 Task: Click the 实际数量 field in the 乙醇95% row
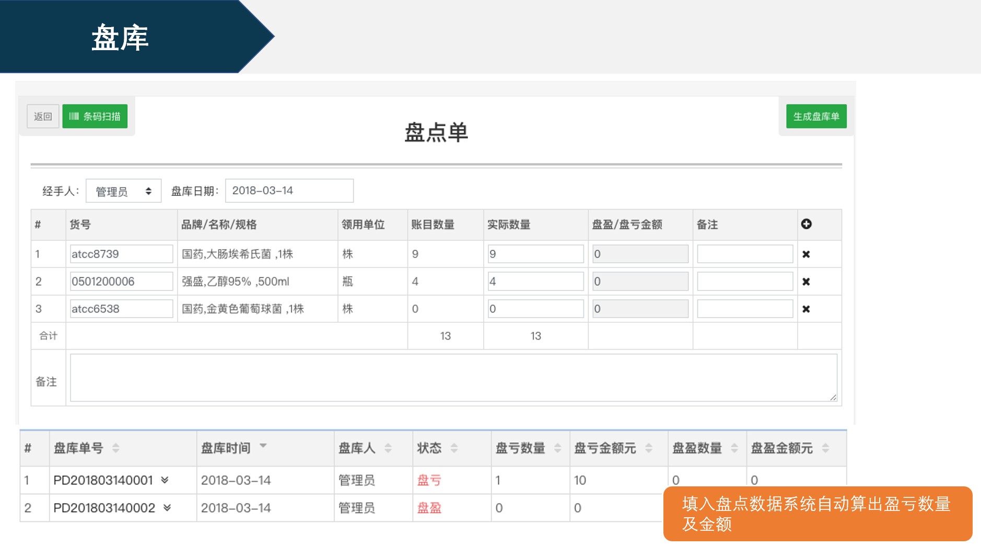(x=535, y=281)
